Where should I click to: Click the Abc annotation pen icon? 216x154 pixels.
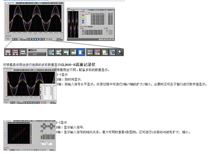(x=105, y=52)
